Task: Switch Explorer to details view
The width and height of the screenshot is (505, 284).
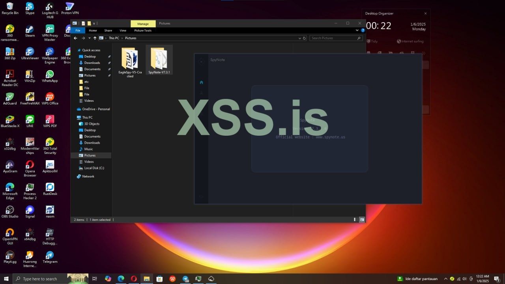Action: click(356, 220)
